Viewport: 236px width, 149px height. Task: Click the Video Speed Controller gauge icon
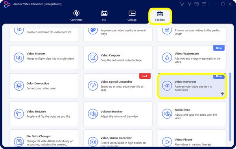[93, 86]
